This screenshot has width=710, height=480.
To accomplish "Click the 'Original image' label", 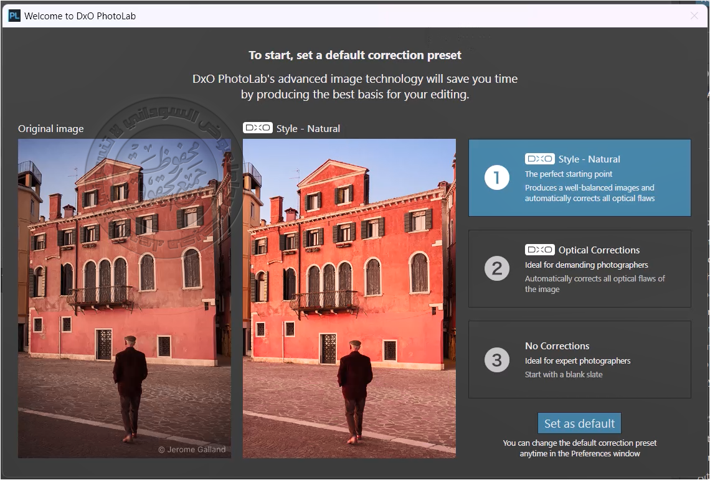I will coord(50,129).
